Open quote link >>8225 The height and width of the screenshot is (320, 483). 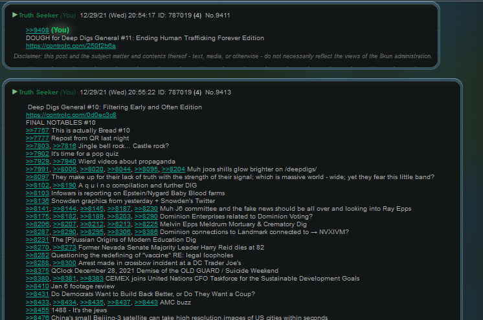point(146,224)
